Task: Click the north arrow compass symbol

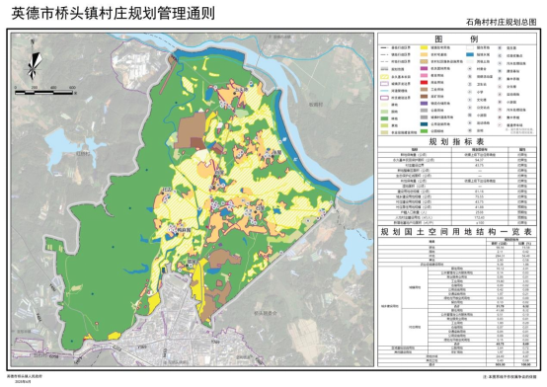Action: pyautogui.click(x=35, y=62)
